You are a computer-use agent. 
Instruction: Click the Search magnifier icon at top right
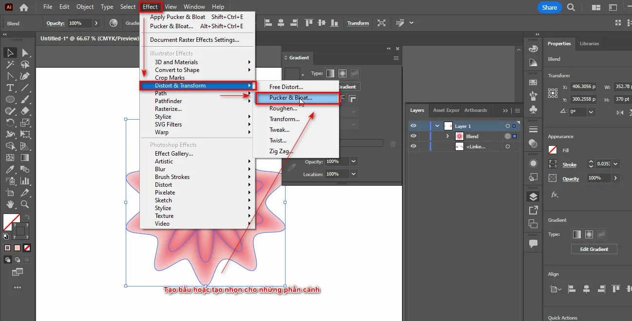pos(571,7)
